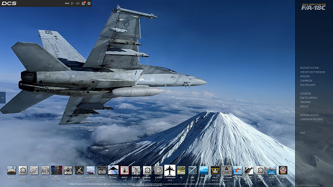This screenshot has width=333, height=187.
Task: Select the cargo ship module icon
Action: 91,170
